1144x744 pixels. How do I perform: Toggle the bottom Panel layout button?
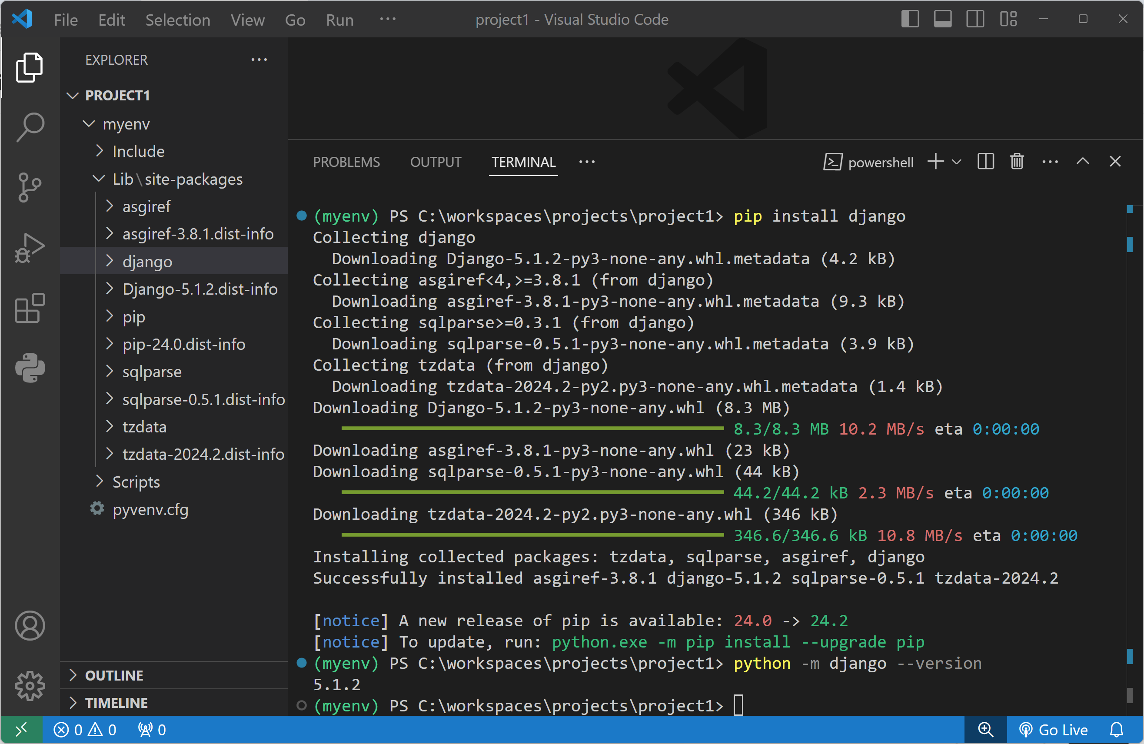[x=943, y=19]
